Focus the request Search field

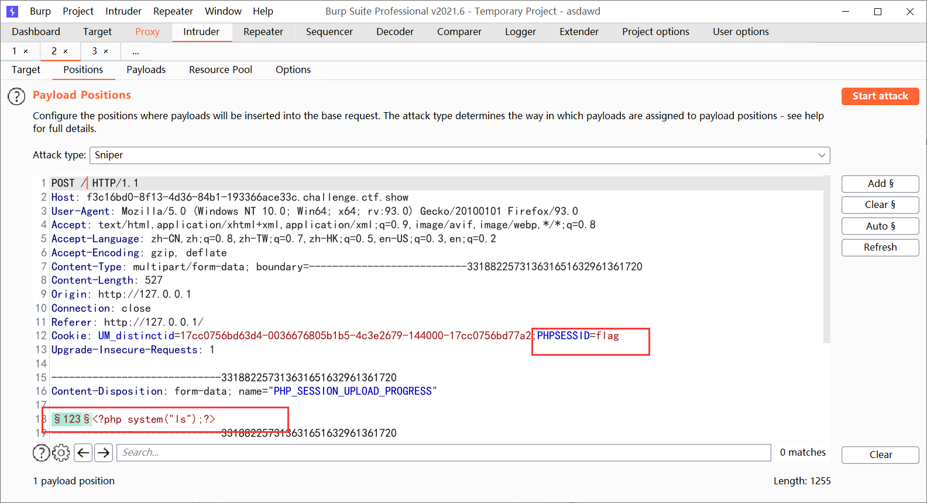444,453
